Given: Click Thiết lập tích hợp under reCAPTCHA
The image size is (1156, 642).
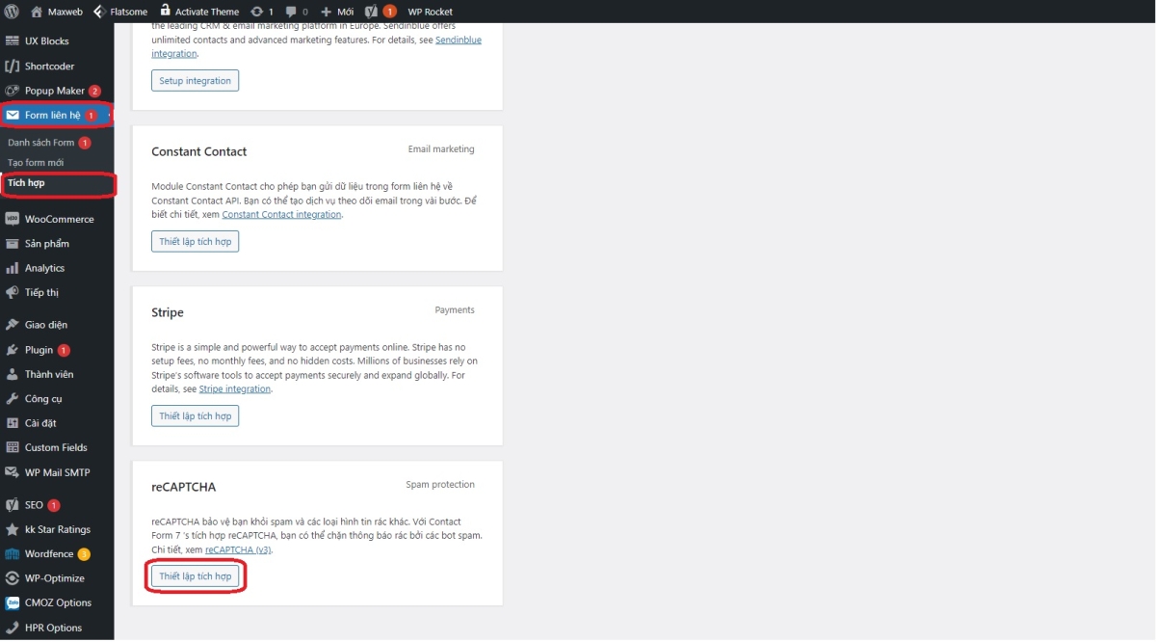Looking at the screenshot, I should pos(195,576).
